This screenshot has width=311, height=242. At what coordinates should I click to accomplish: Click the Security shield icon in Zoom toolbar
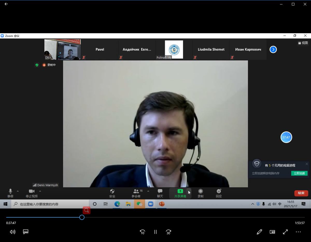coord(112,191)
